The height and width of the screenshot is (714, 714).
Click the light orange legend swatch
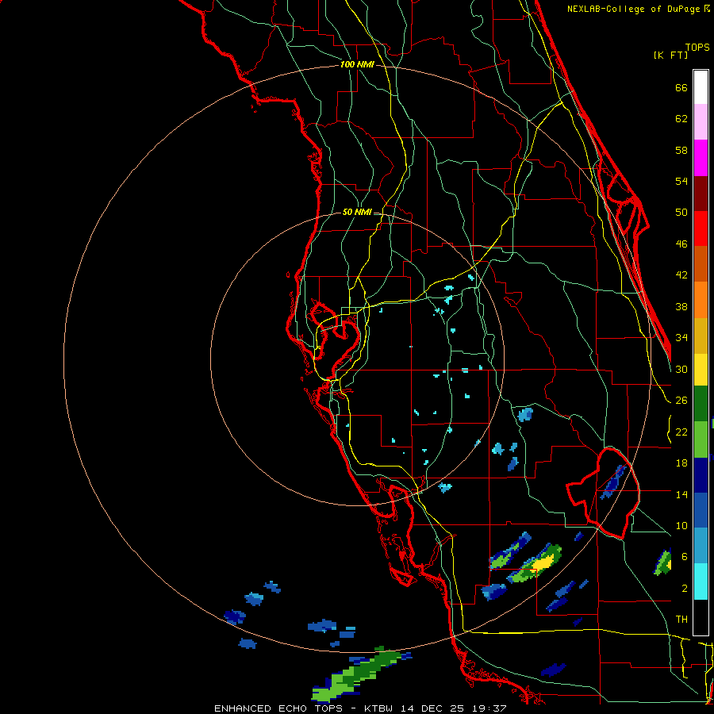701,300
